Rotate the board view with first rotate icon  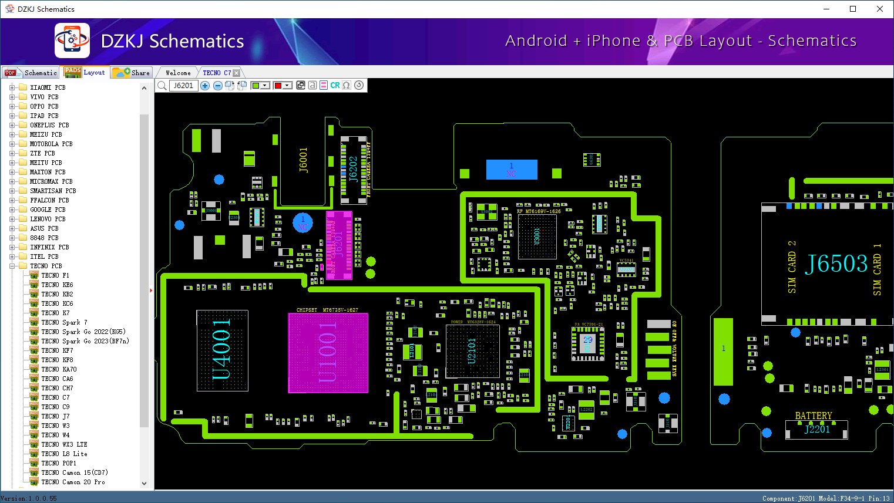[x=230, y=86]
